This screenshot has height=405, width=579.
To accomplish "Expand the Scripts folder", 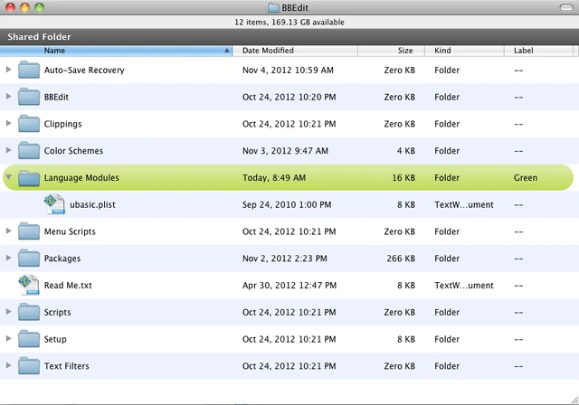I will pyautogui.click(x=8, y=312).
